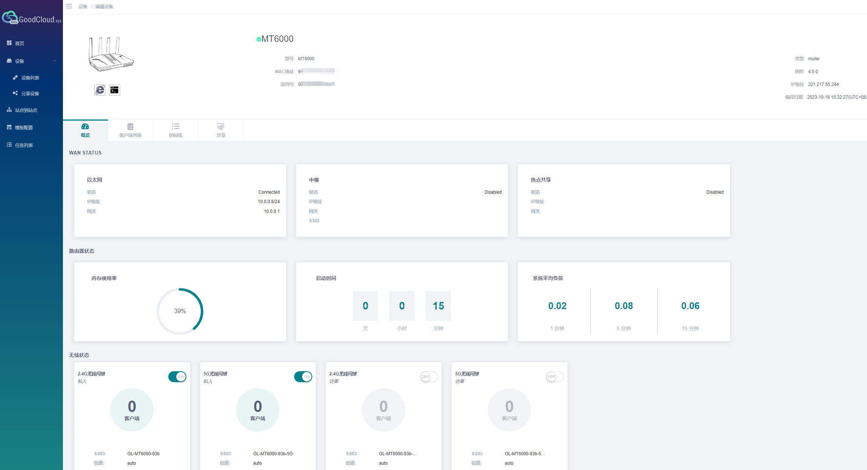
Task: Turn off the 2.4G private wireless network
Action: coord(177,377)
